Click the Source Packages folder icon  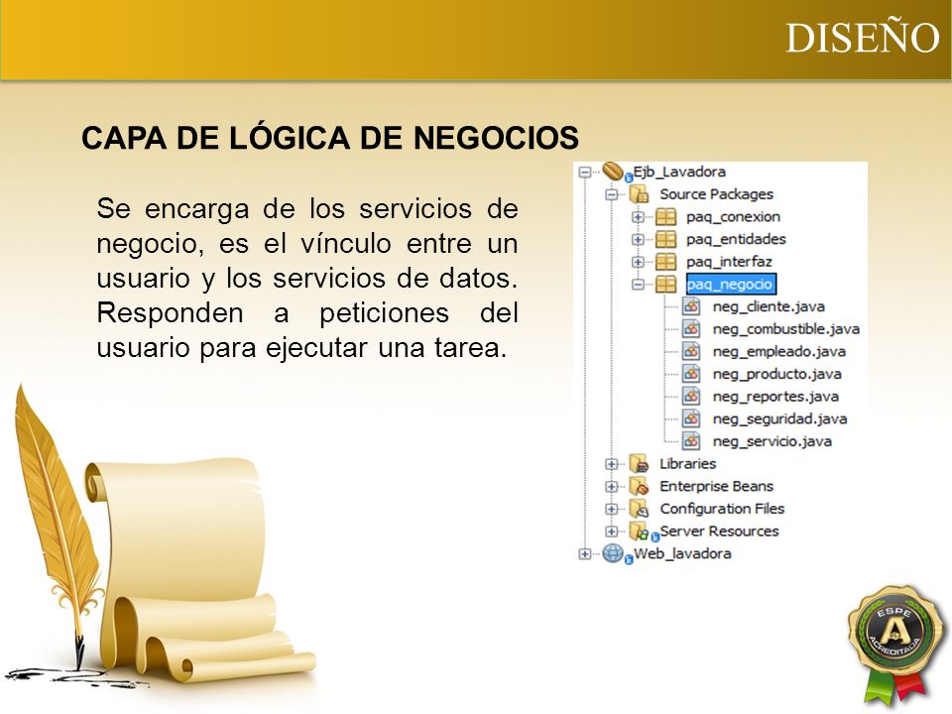point(639,195)
